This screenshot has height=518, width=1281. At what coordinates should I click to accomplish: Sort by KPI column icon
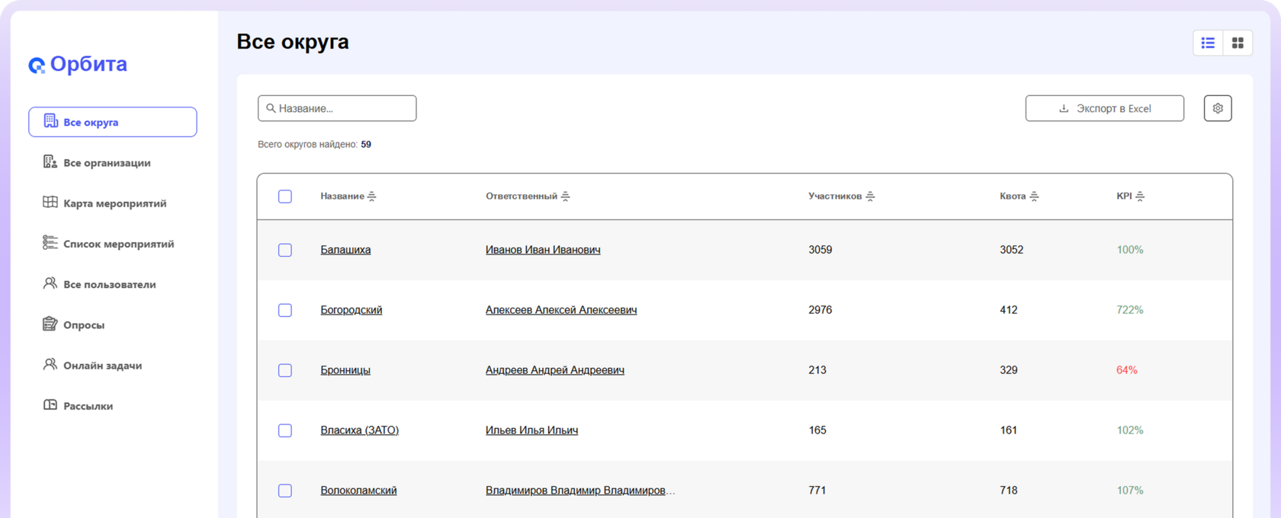coord(1140,197)
